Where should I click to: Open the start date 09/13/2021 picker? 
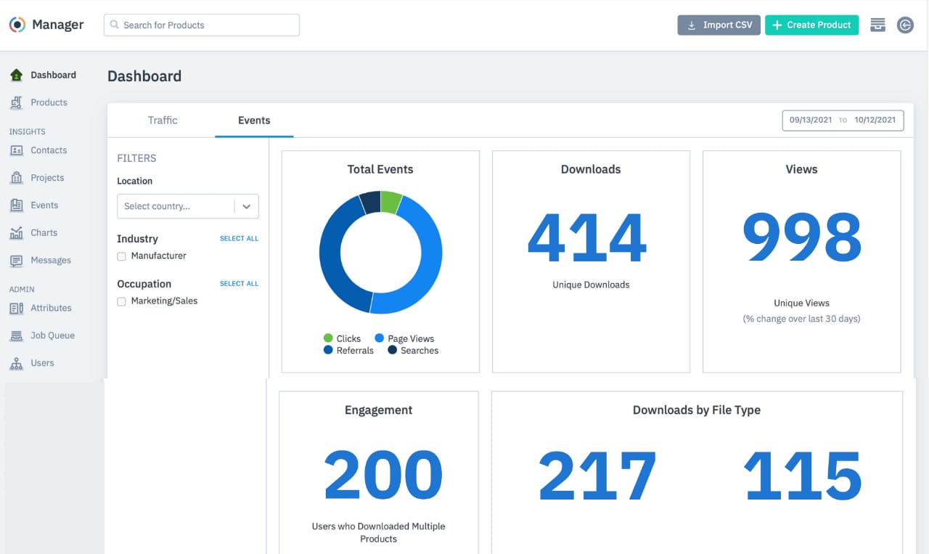(809, 120)
